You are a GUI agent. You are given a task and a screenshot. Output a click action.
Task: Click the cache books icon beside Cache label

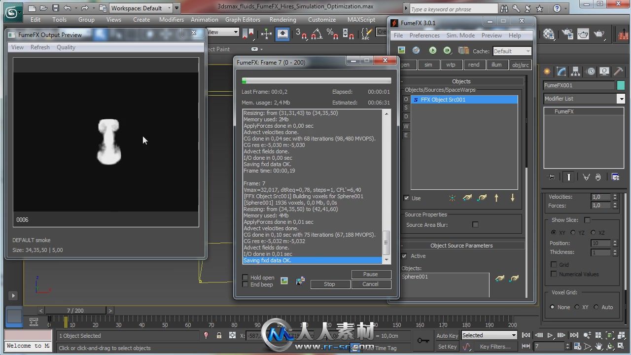point(463,50)
